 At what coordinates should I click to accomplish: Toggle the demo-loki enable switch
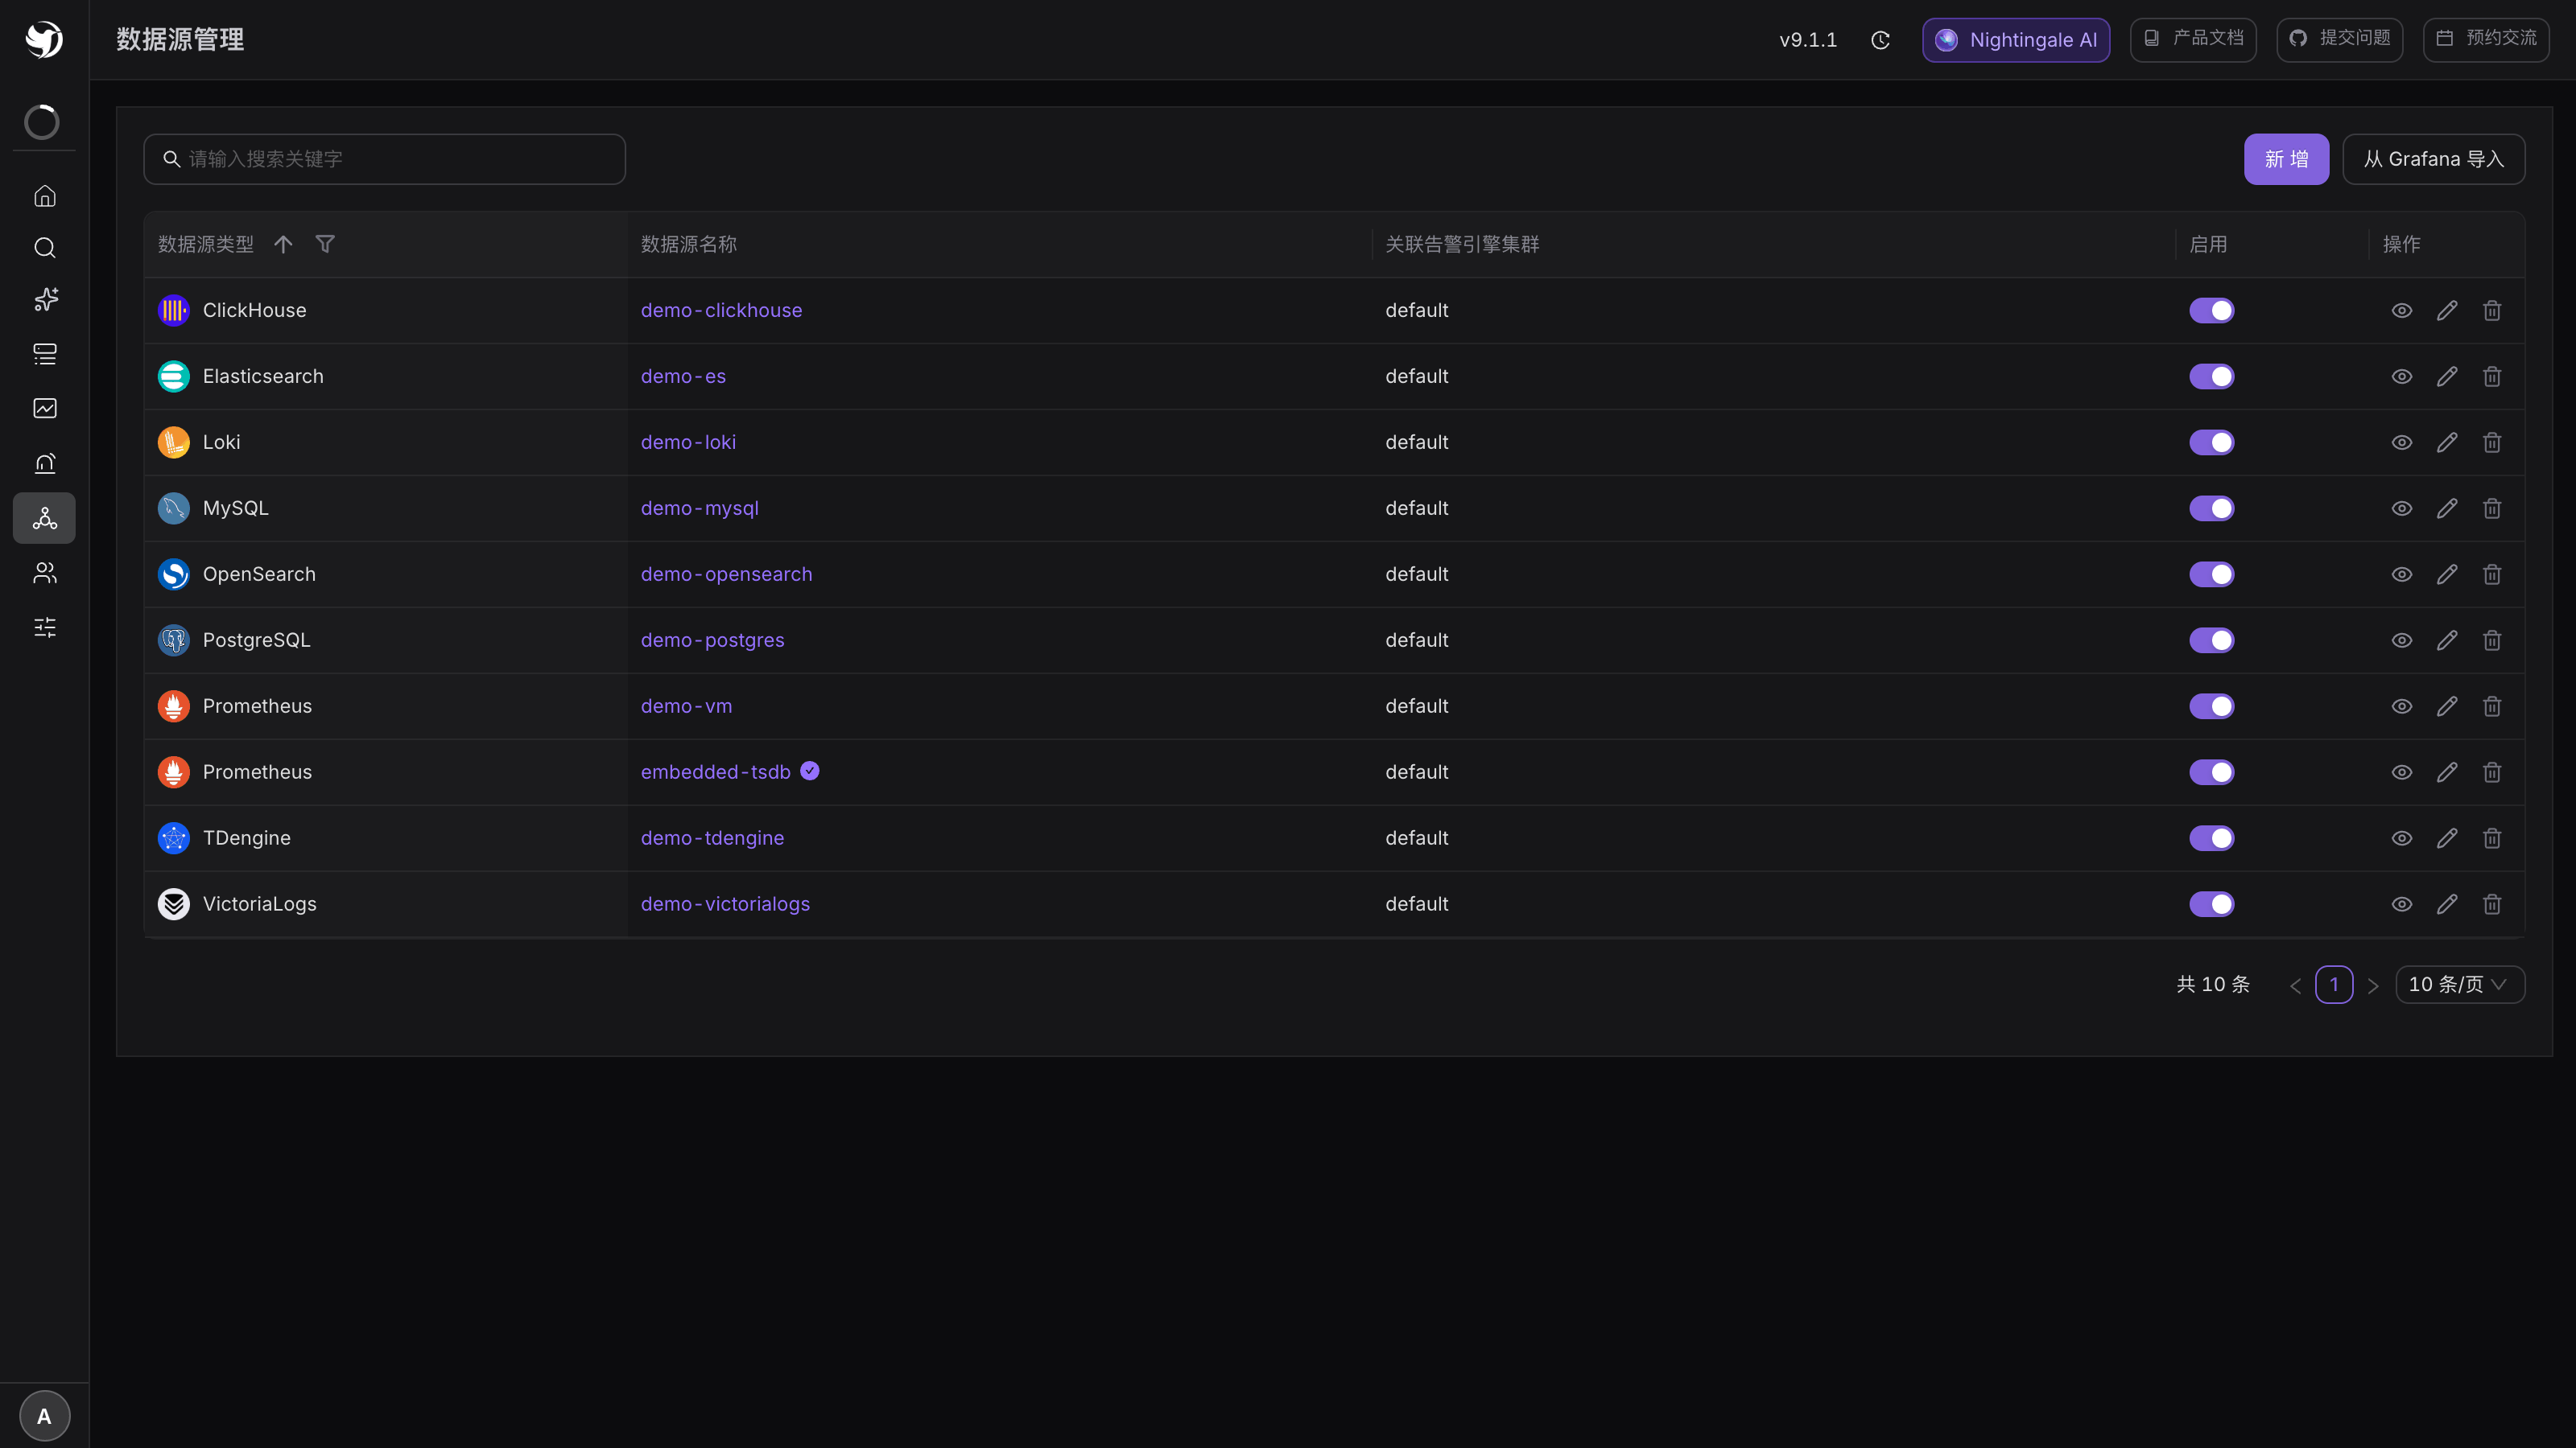click(2211, 442)
